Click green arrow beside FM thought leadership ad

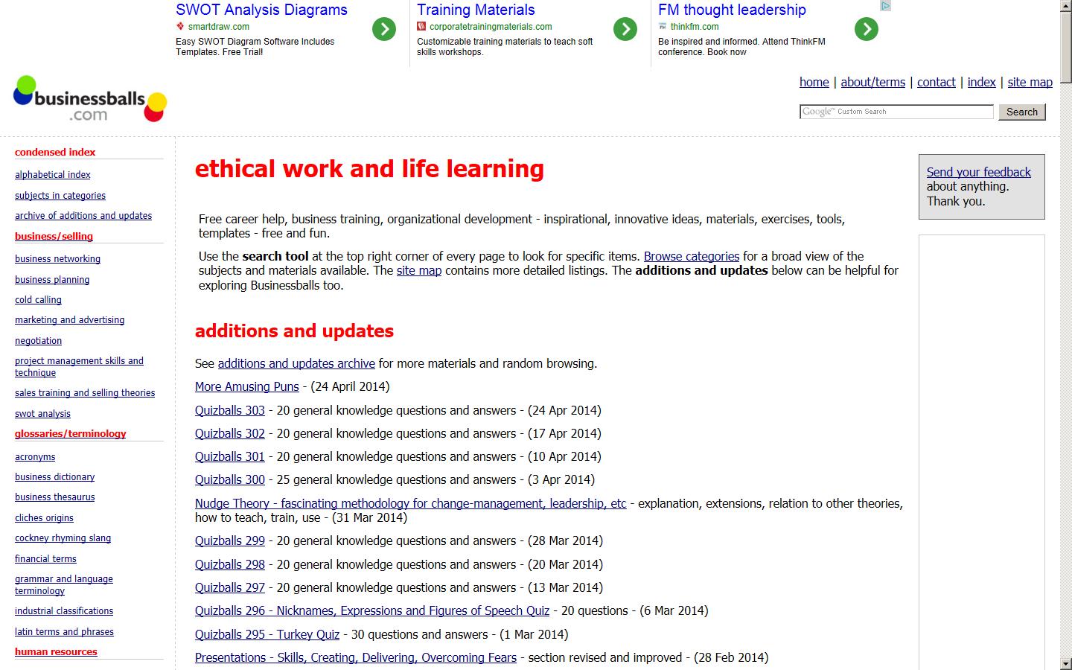point(867,29)
